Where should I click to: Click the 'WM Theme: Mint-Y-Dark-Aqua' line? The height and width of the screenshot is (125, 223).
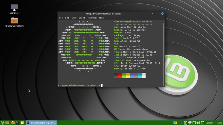131,49
